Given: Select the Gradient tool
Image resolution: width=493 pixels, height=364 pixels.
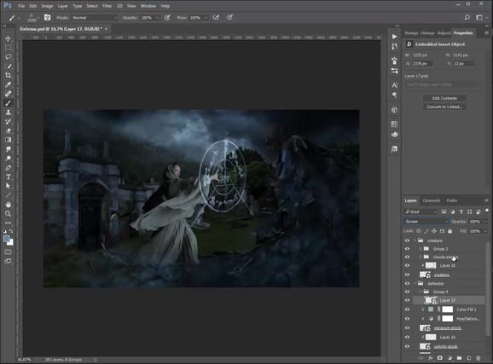Looking at the screenshot, I should pyautogui.click(x=9, y=140).
